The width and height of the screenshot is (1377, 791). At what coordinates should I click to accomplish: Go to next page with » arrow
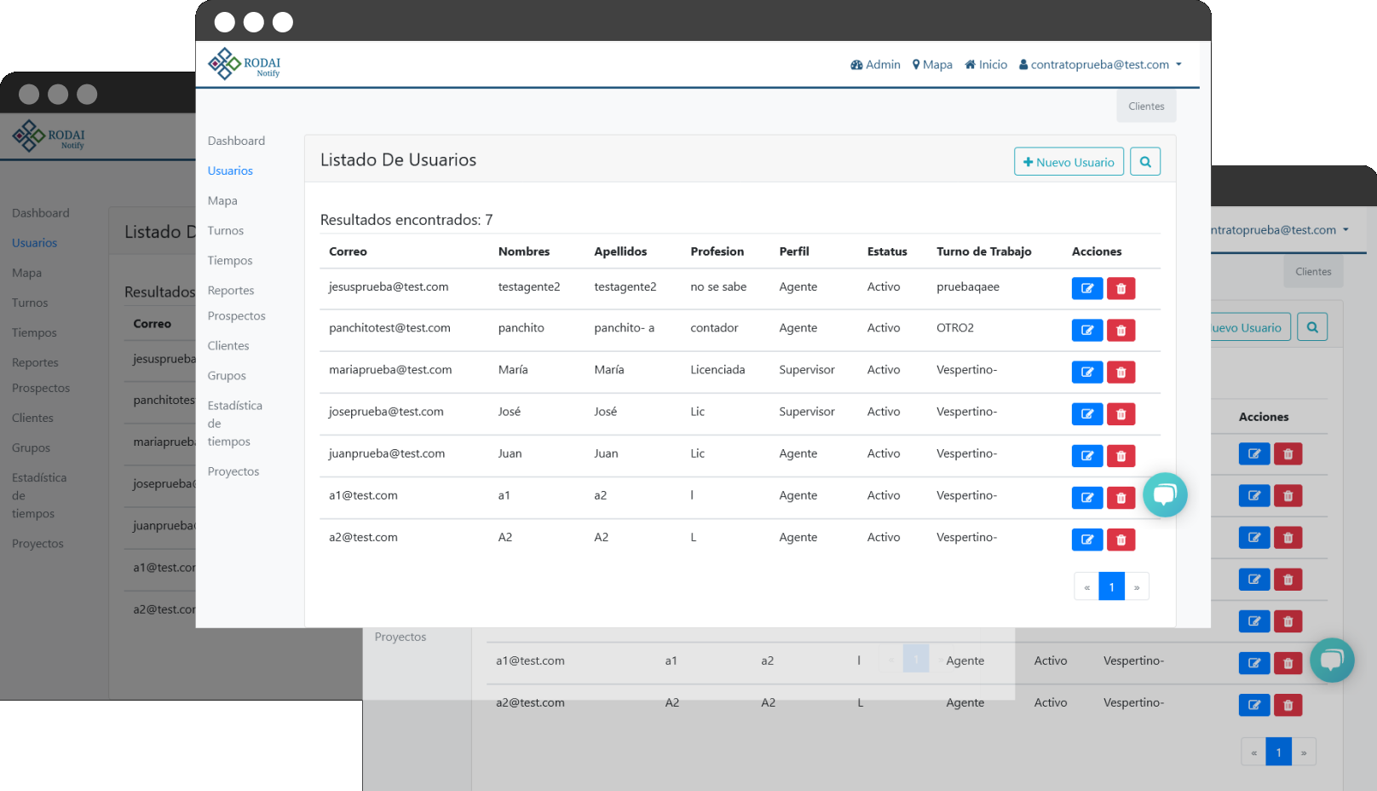(x=1137, y=586)
